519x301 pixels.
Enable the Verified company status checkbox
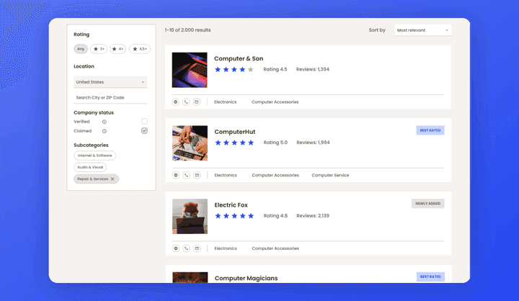point(144,122)
